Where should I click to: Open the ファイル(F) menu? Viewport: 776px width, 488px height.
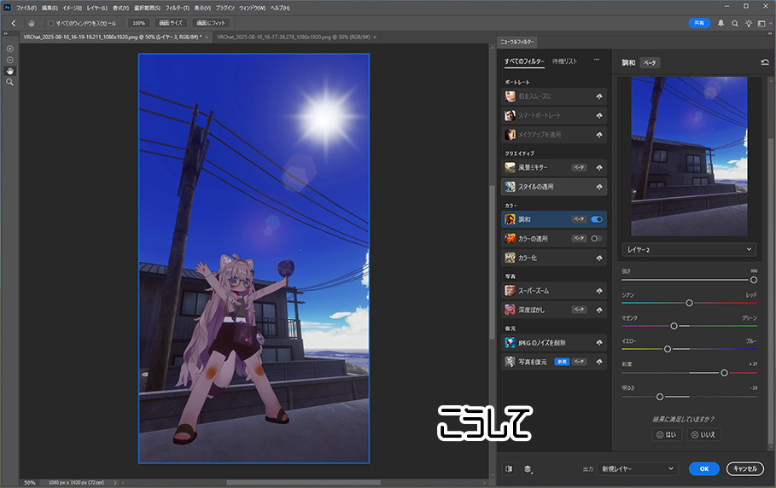click(x=26, y=8)
